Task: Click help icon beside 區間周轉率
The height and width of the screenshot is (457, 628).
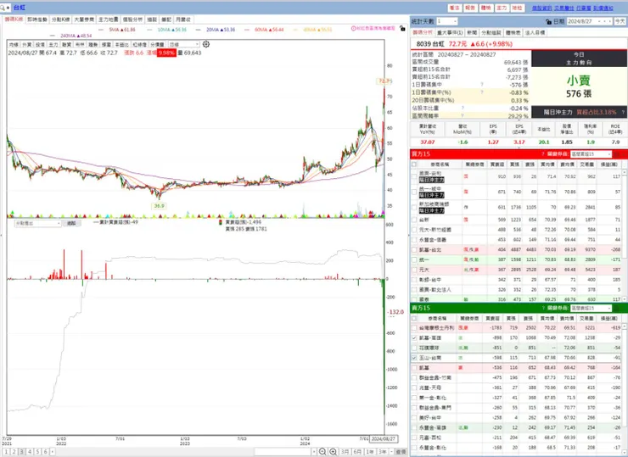Action: pos(463,115)
